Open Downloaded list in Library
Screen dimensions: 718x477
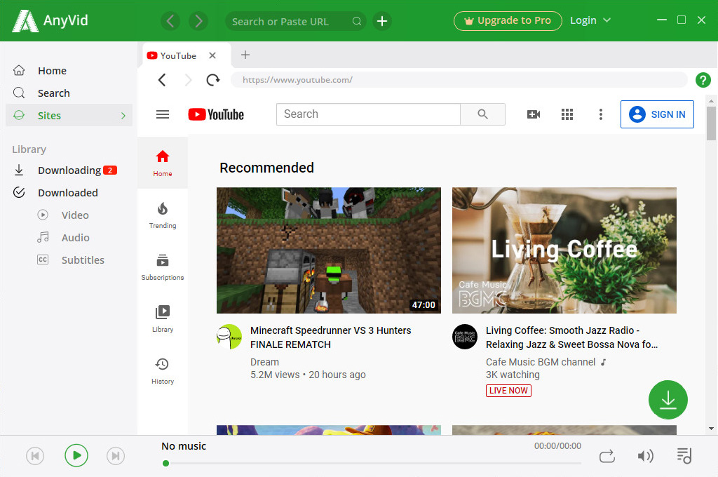[x=68, y=193]
